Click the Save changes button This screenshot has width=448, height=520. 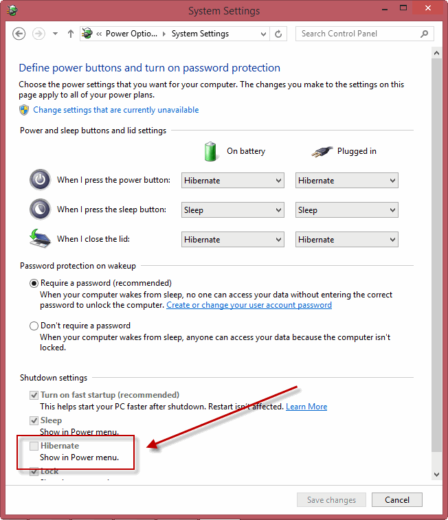[331, 500]
